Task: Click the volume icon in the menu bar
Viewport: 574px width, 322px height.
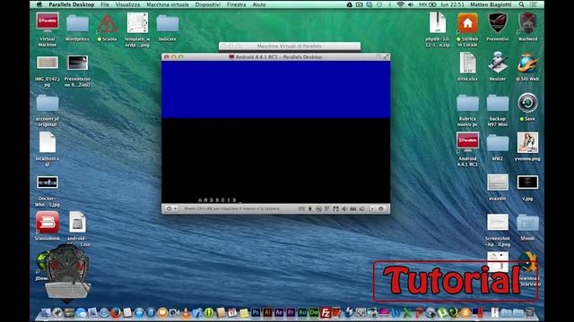Action: point(411,4)
